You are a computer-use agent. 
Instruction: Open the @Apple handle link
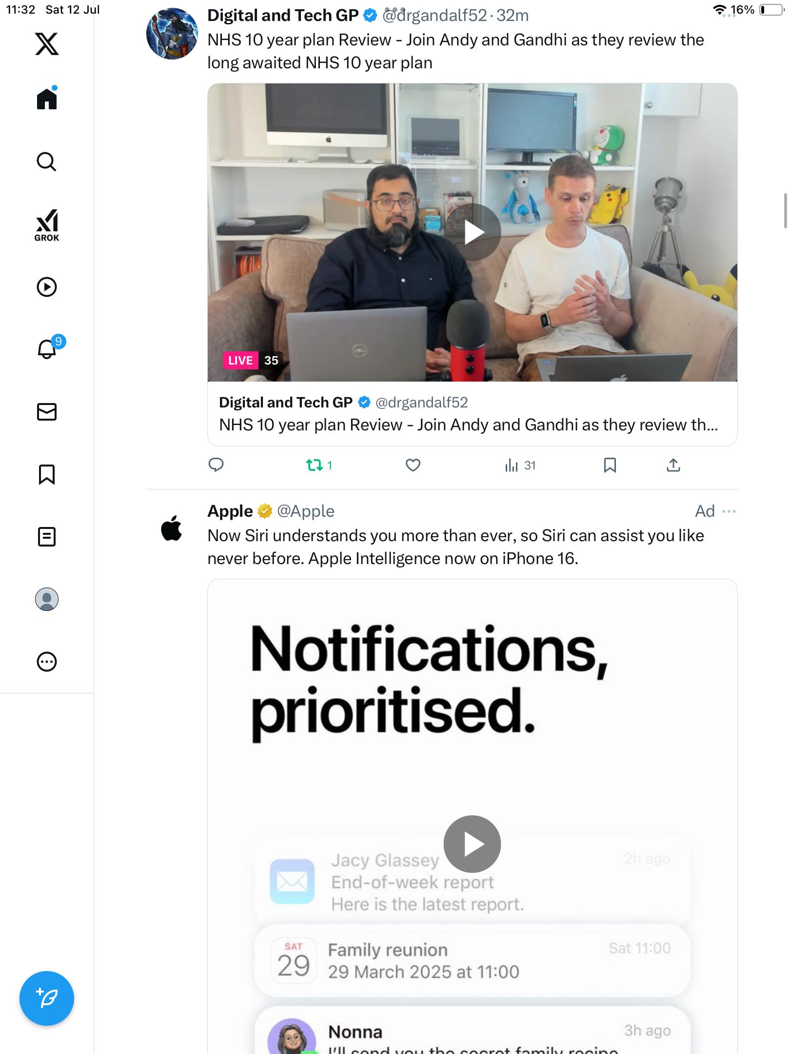coord(306,511)
